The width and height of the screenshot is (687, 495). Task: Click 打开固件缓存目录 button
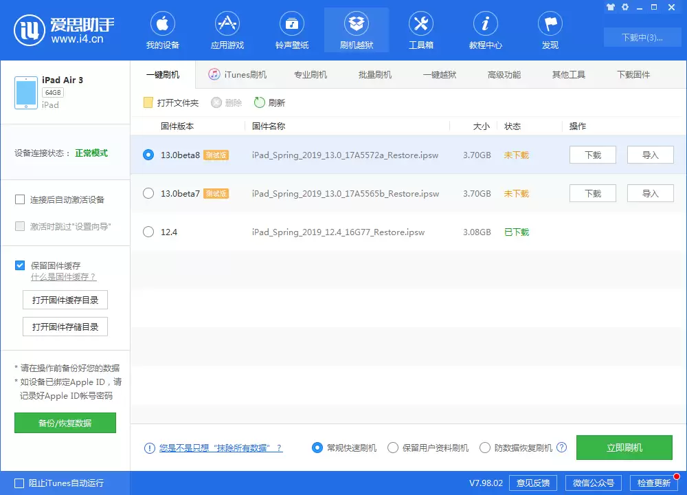(x=65, y=300)
